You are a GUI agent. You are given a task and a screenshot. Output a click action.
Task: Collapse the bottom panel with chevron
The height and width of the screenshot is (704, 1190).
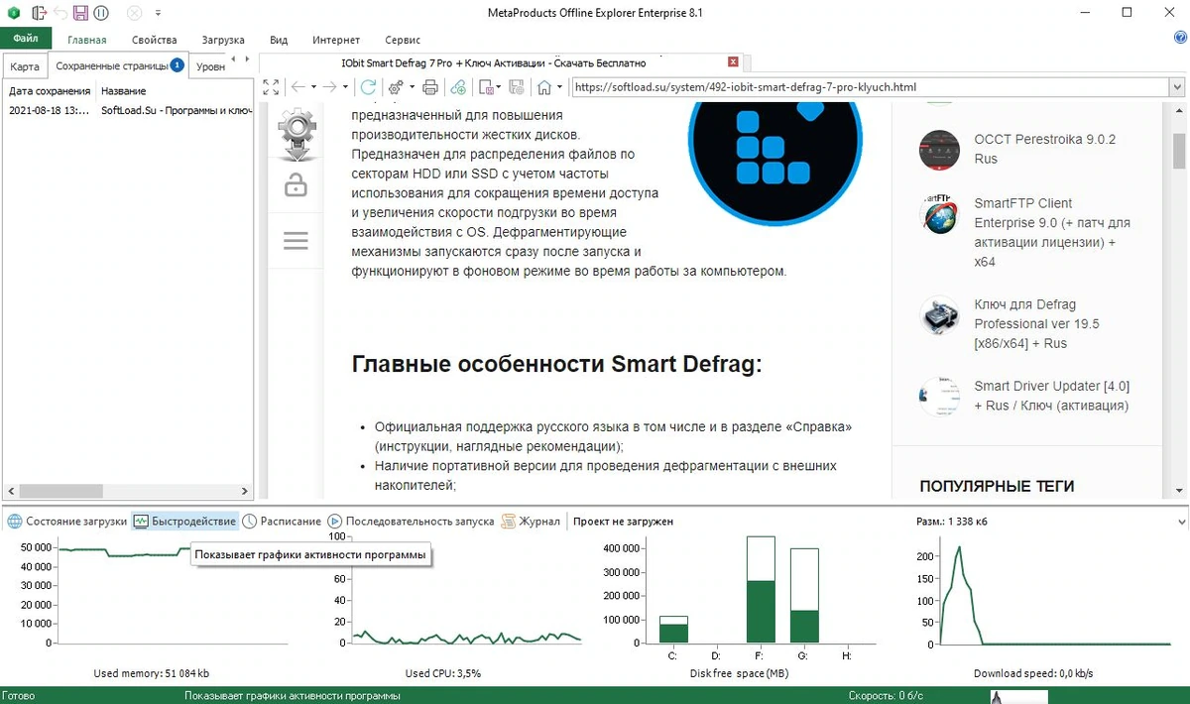pos(1179,520)
